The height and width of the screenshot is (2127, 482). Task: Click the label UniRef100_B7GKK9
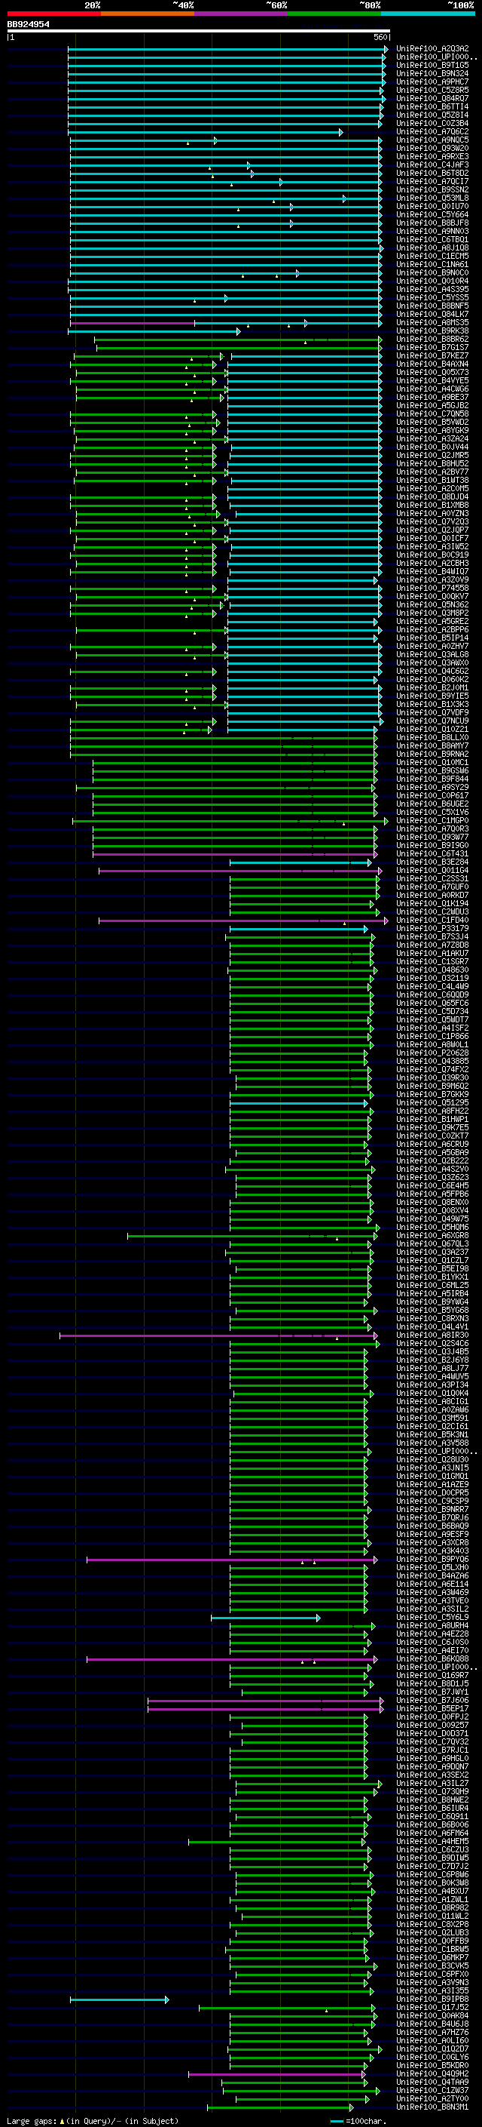click(x=432, y=1094)
